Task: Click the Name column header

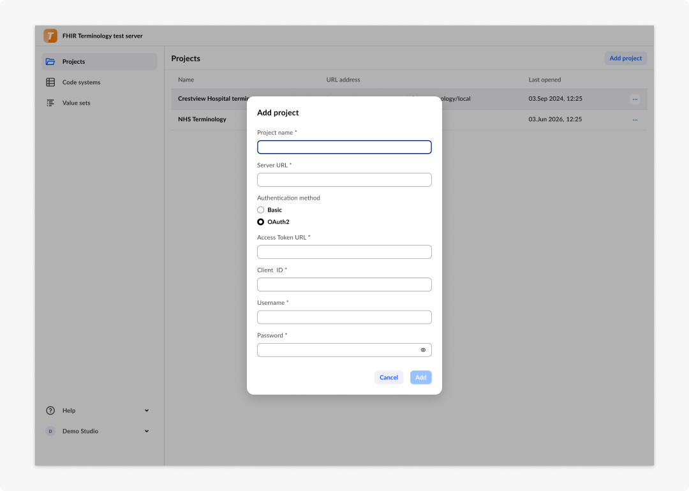Action: (186, 80)
